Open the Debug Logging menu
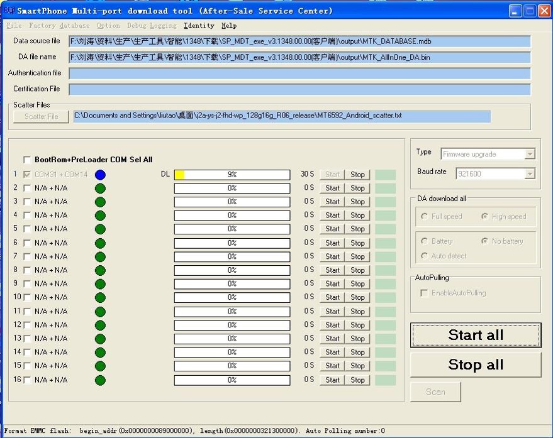Image resolution: width=553 pixels, height=438 pixels. tap(152, 25)
